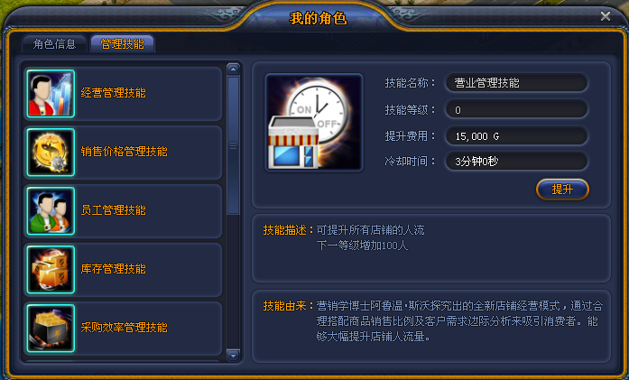The width and height of the screenshot is (629, 380).
Task: Close the 我的角色 window
Action: (x=606, y=16)
